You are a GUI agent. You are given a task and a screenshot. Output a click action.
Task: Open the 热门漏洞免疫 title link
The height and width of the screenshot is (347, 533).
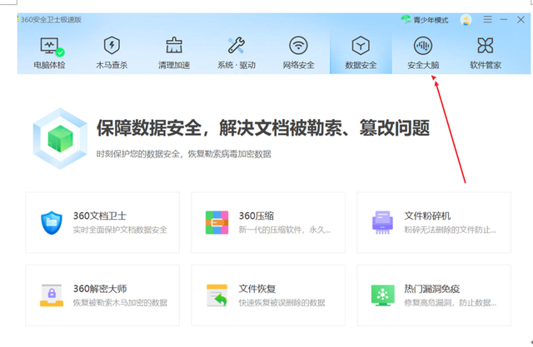(432, 289)
